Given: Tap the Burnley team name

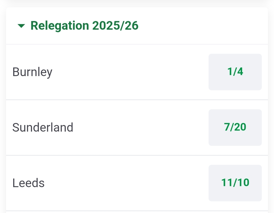Looking at the screenshot, I should 32,72.
